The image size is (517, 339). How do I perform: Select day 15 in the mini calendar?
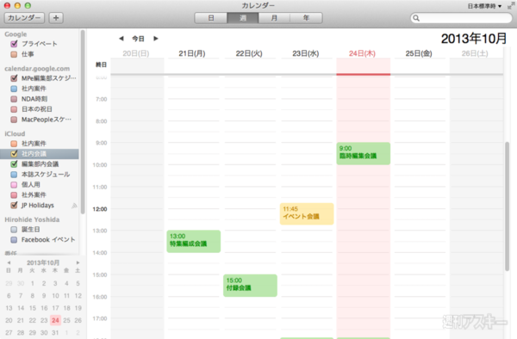pos(33,308)
